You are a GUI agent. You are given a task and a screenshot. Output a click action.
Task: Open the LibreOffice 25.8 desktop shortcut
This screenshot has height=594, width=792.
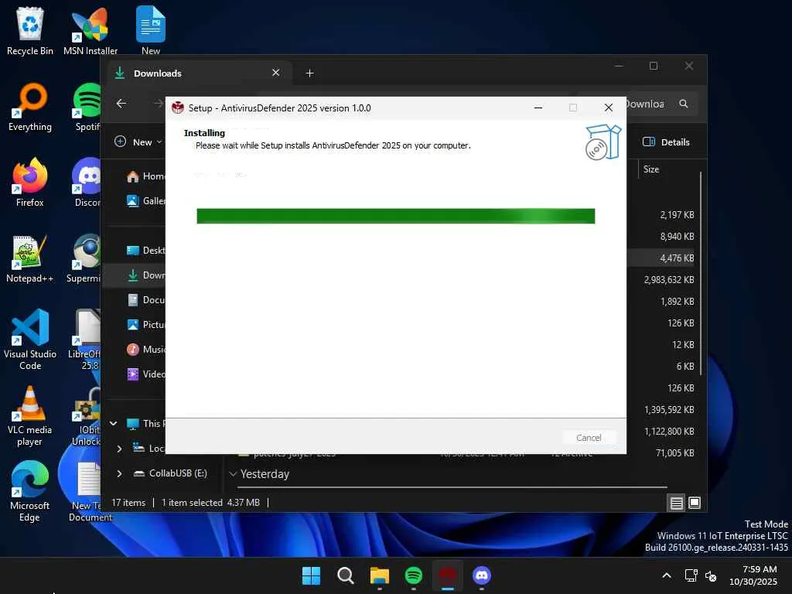85,340
